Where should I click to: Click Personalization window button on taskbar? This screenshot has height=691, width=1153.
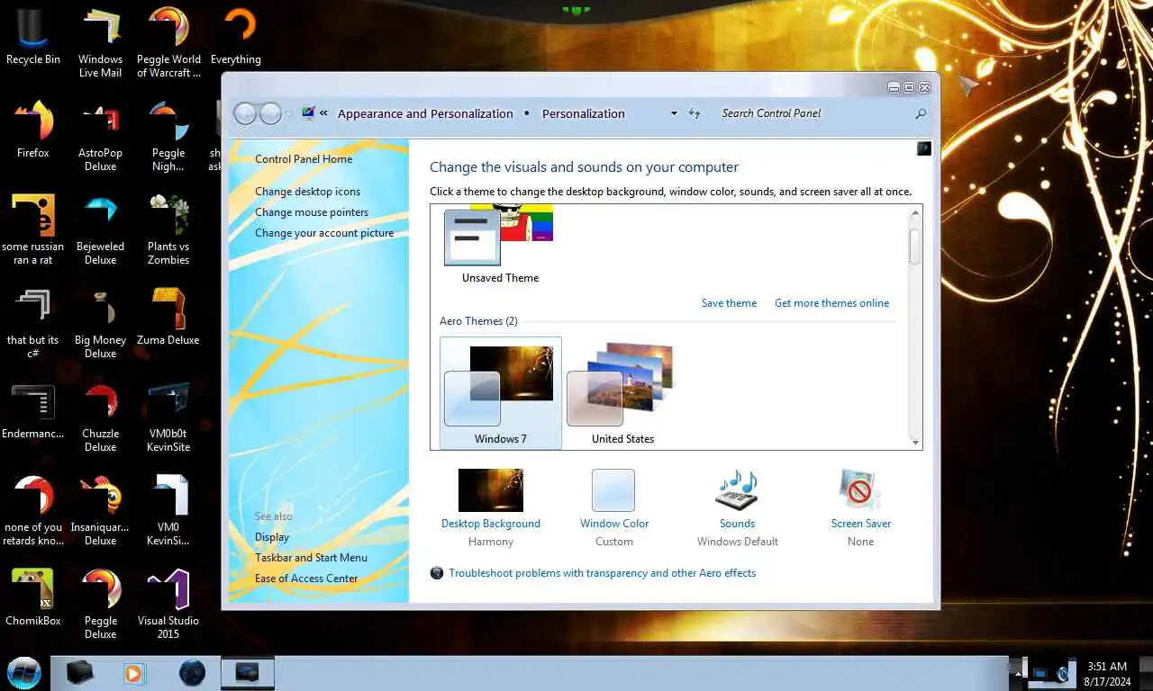click(x=247, y=673)
